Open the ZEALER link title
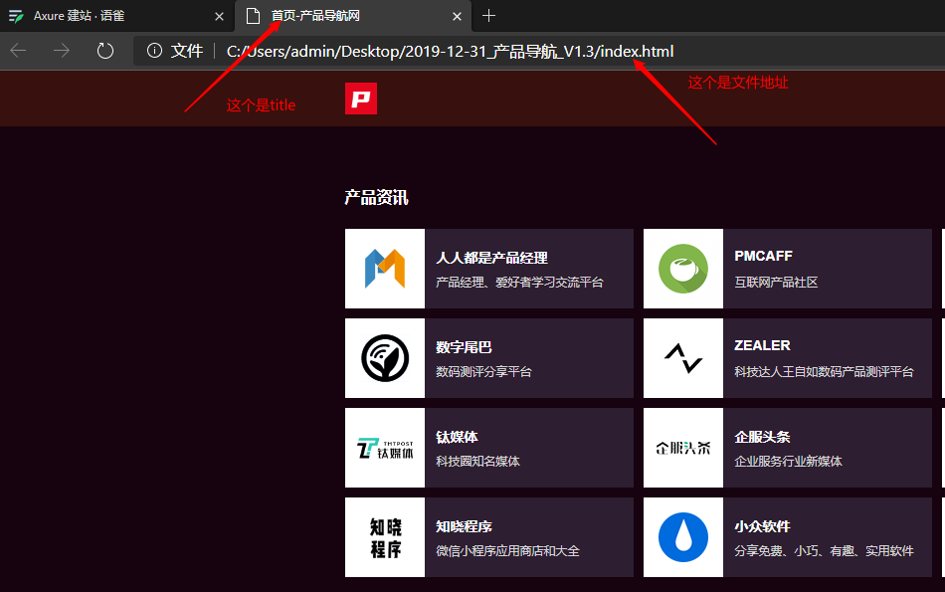 pos(762,345)
